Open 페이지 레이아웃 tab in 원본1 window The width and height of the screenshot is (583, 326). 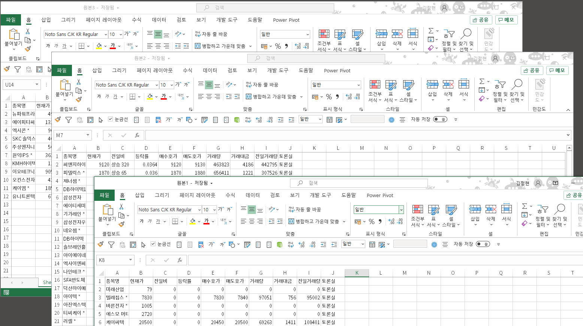[197, 195]
